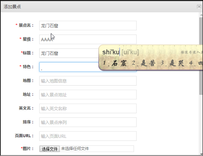Viewport: 203px width, 156px height.
Task: Select IME candidate 1 石窟
Action: point(115,63)
